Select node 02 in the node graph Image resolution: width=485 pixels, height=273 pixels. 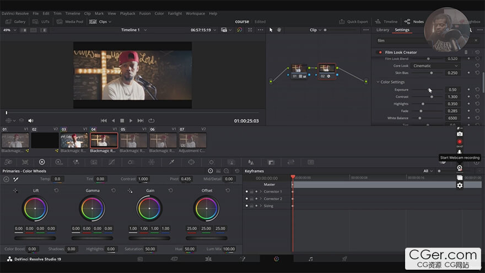[x=327, y=72]
